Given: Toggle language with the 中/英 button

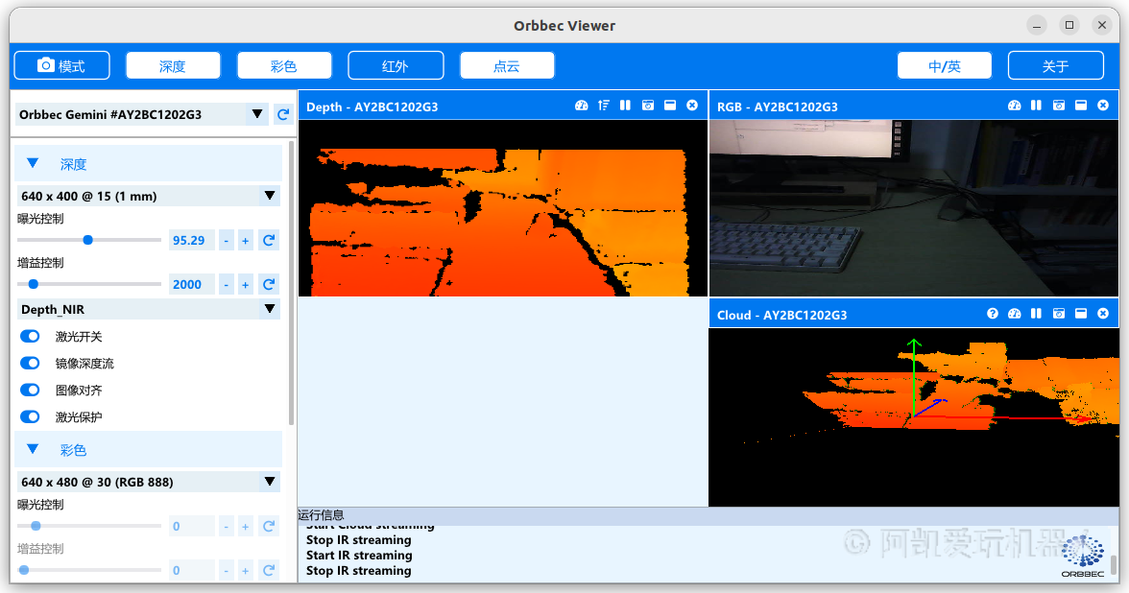Looking at the screenshot, I should [944, 65].
